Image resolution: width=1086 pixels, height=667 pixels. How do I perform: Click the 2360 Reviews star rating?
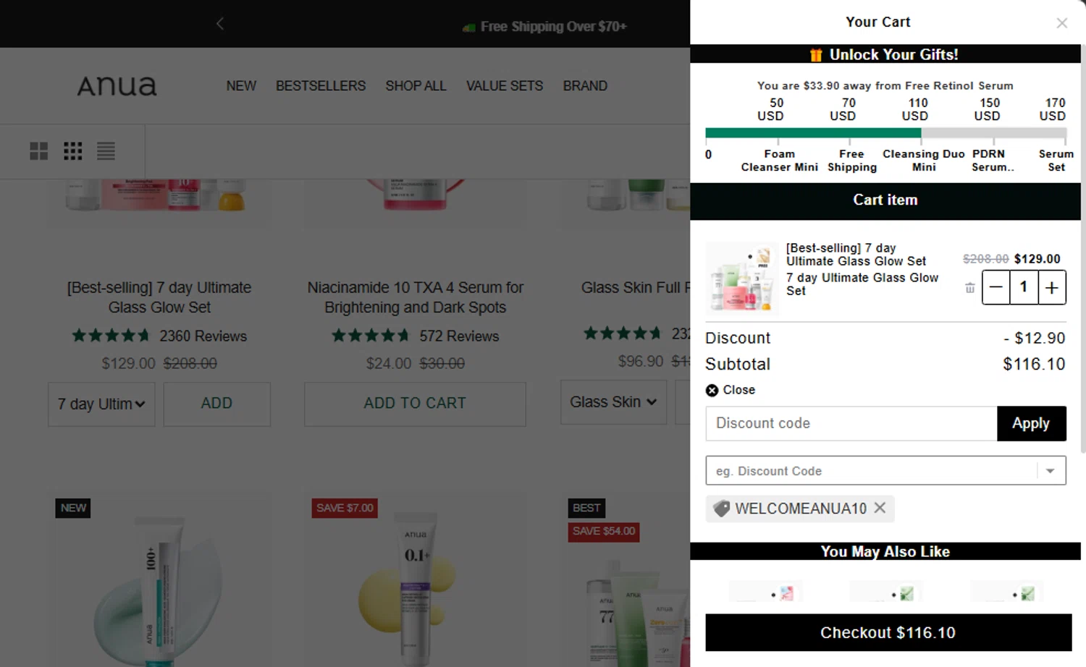click(111, 336)
